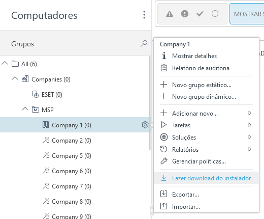Select All (6) in the tree
The image size is (264, 219).
coord(29,64)
